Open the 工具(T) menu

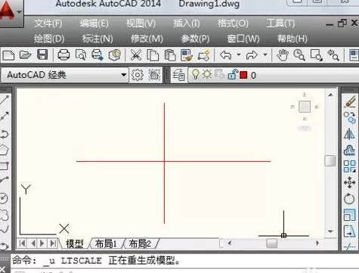click(280, 23)
